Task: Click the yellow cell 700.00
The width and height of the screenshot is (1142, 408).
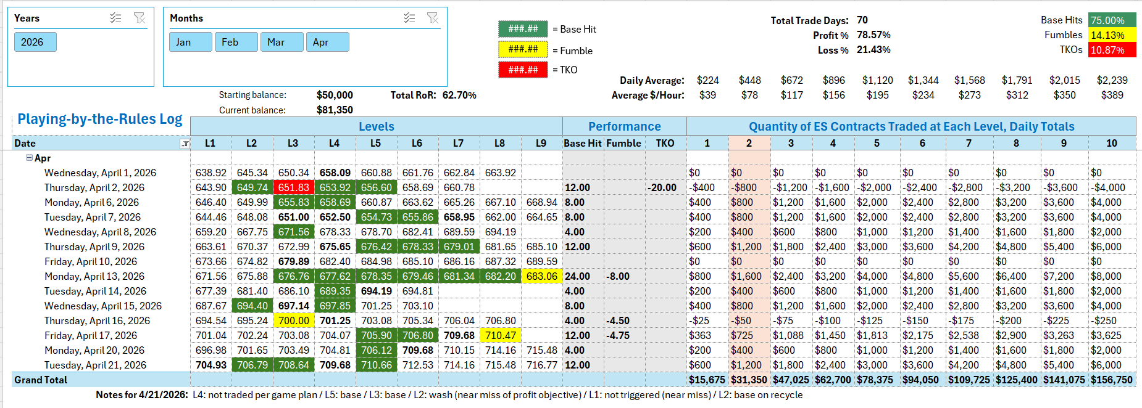Action: coord(294,320)
